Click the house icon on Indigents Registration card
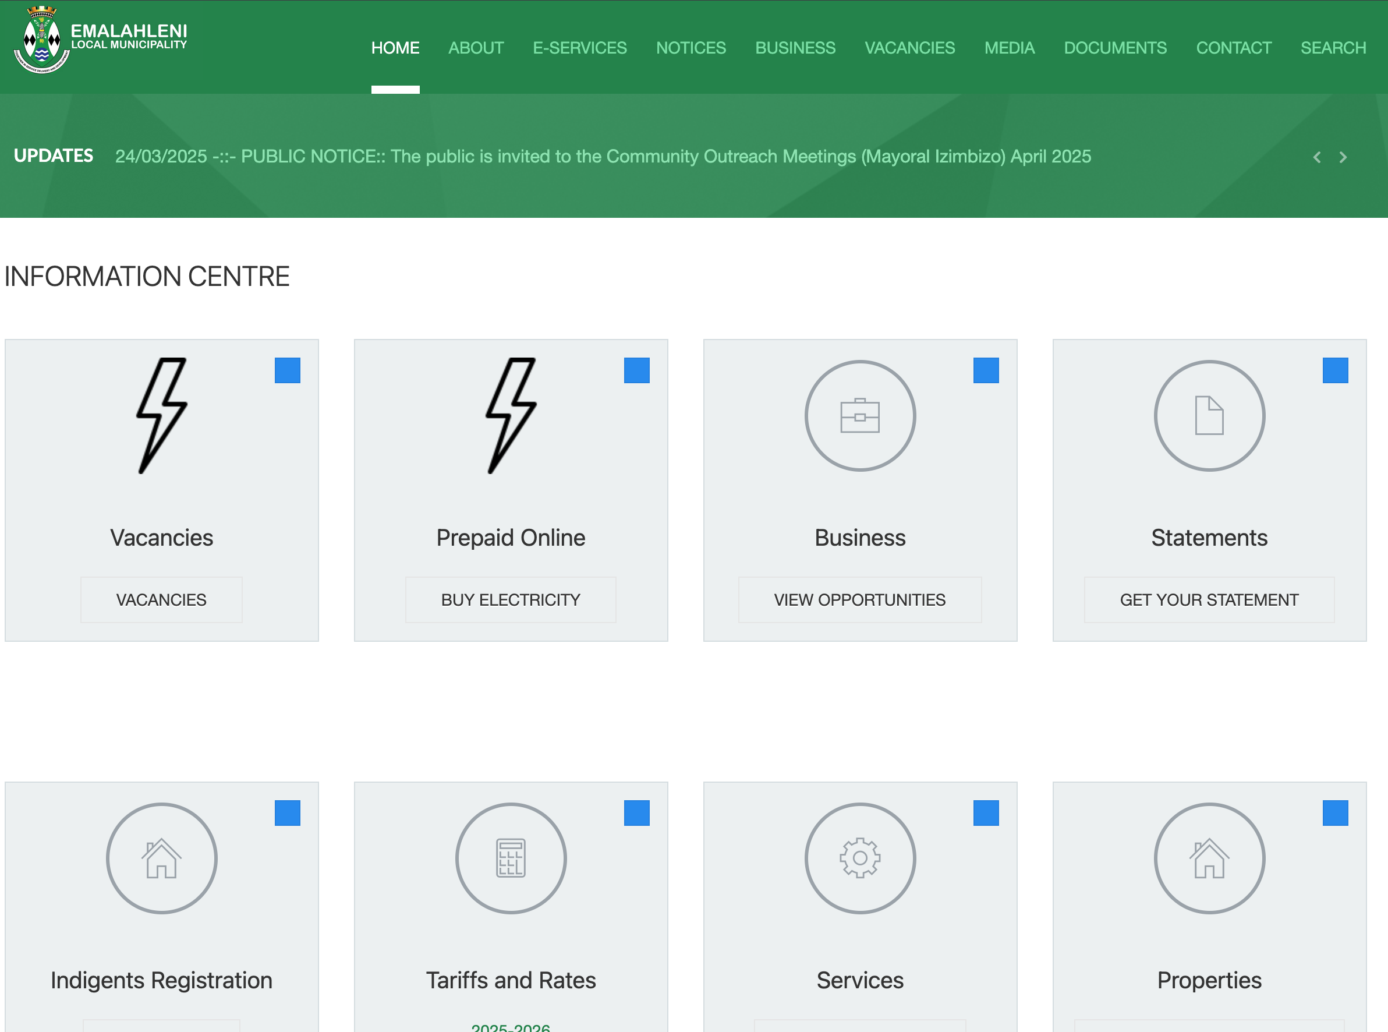This screenshot has height=1032, width=1388. 162,858
